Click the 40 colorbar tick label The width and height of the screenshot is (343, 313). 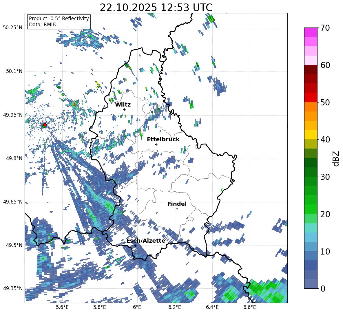(x=325, y=140)
